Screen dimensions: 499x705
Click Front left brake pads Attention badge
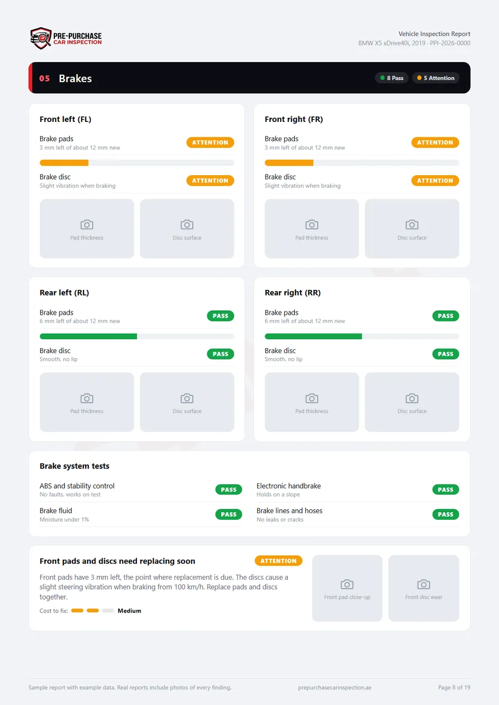210,142
